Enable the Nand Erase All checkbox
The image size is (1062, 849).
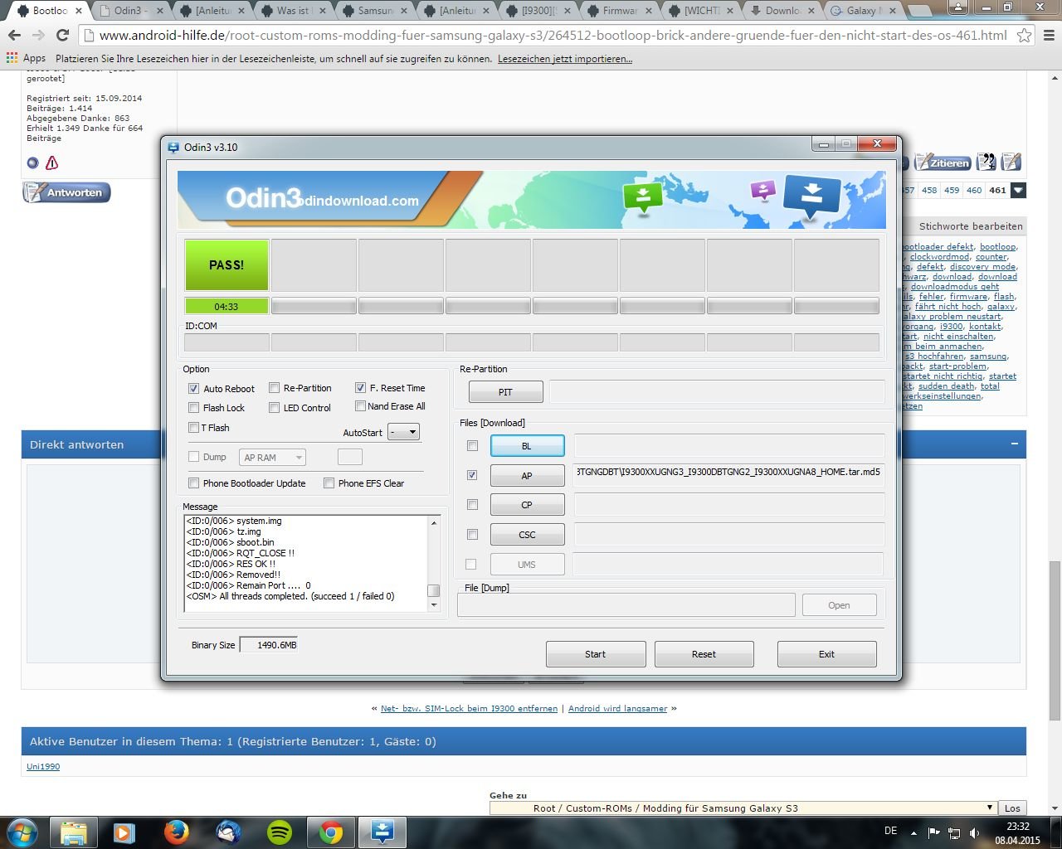click(x=360, y=406)
